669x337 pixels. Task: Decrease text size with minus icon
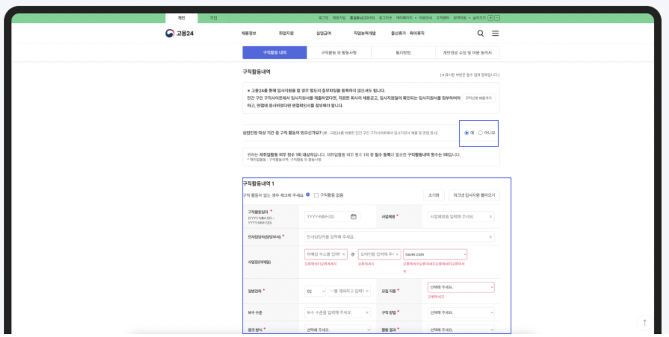(x=497, y=18)
